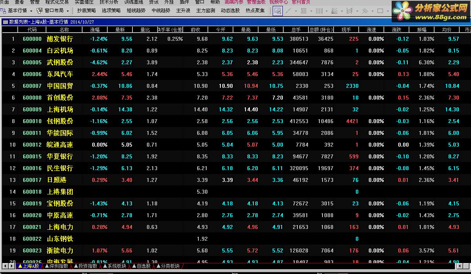471x274 pixels.
Task: Open the 插件 menu
Action: tap(185, 2)
